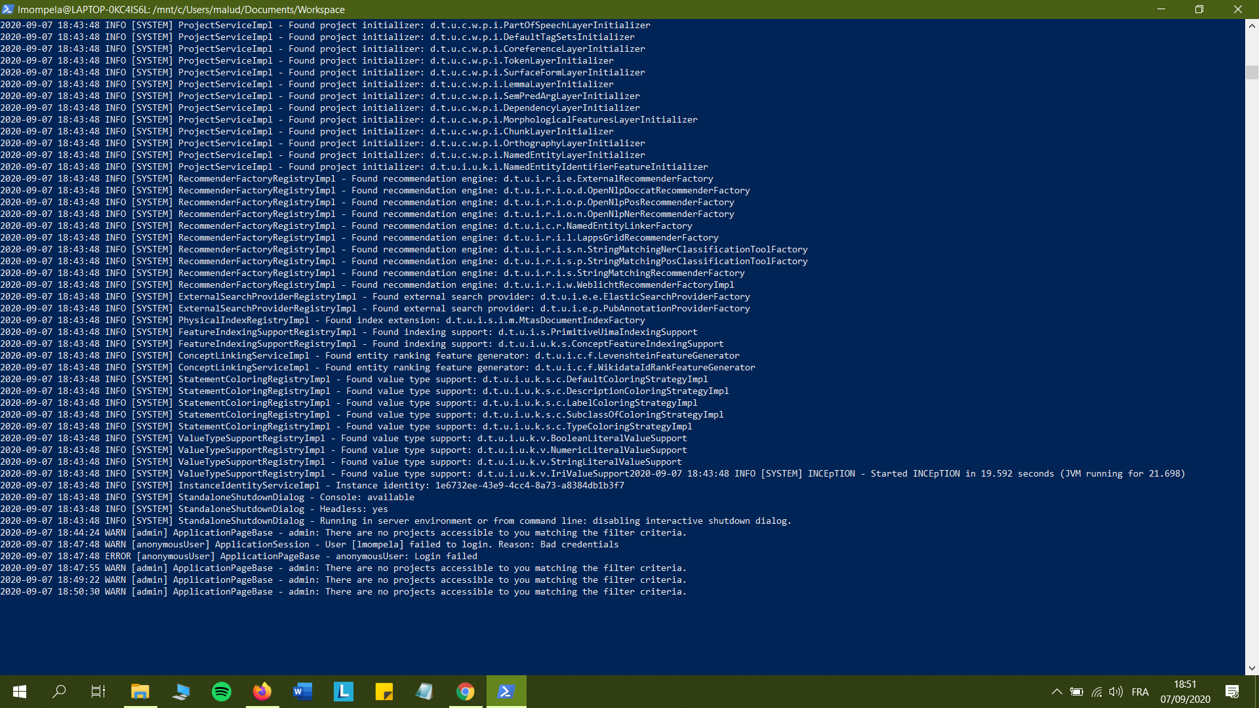Open Task View from the taskbar
The image size is (1259, 708).
point(98,692)
